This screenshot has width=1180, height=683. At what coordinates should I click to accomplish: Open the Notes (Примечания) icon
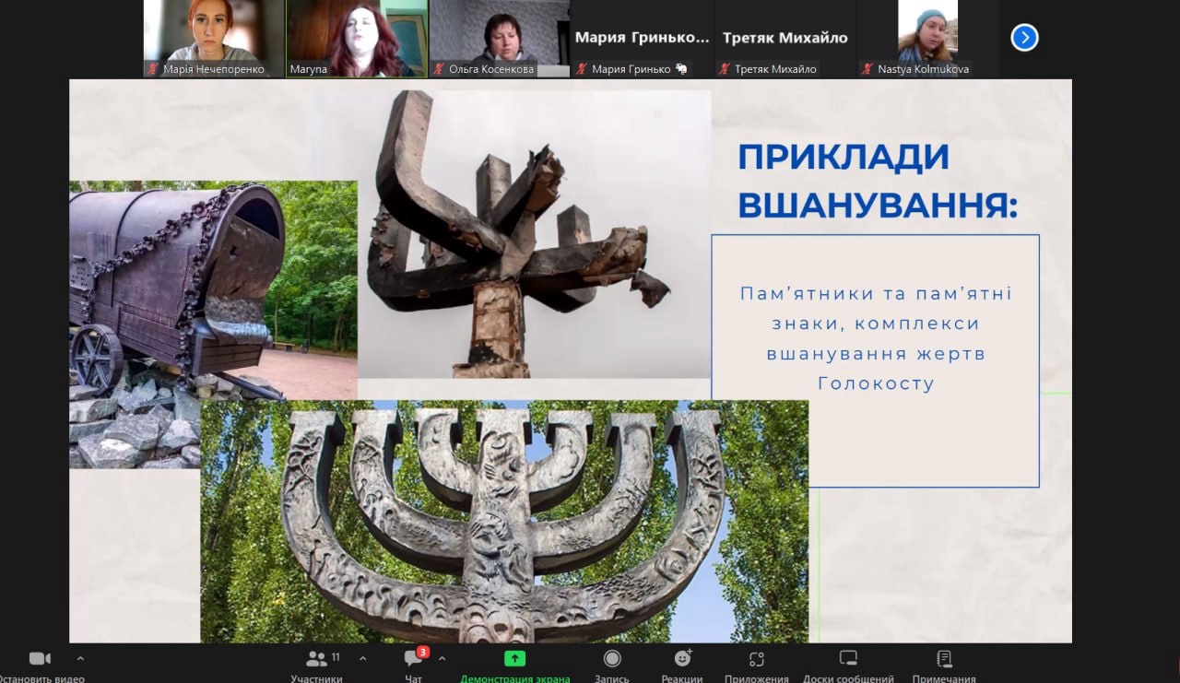[x=944, y=658]
